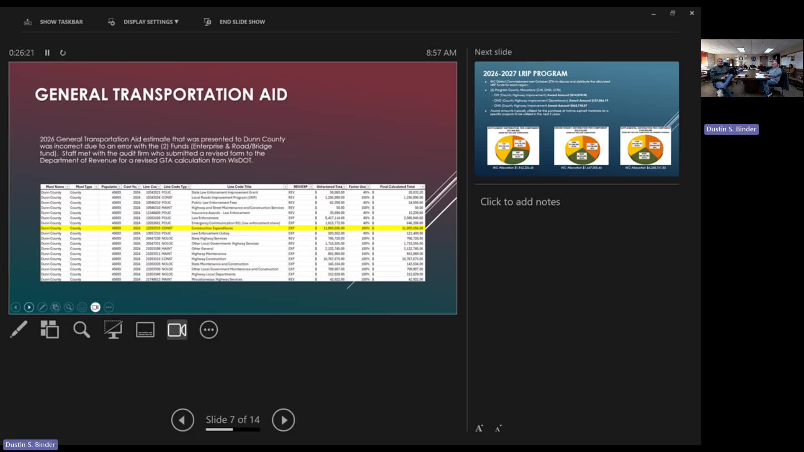
Task: Select the Pen annotation tool
Action: point(18,329)
